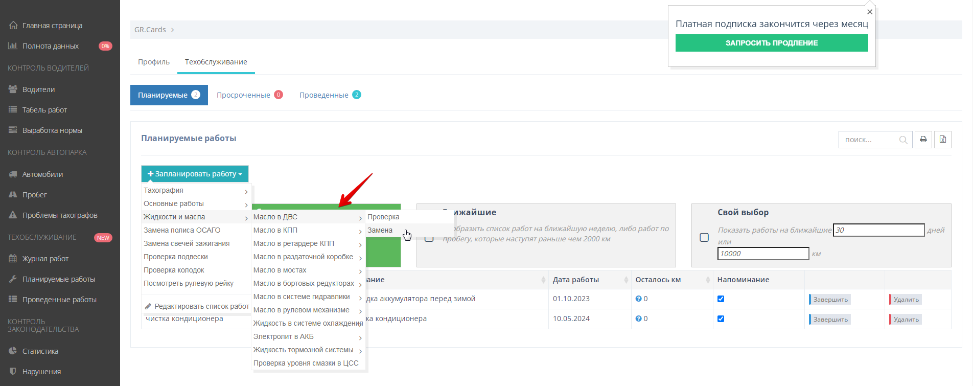Click the sort icon of Осталось км column
Viewport: 973px width, 386px height.
click(x=708, y=280)
